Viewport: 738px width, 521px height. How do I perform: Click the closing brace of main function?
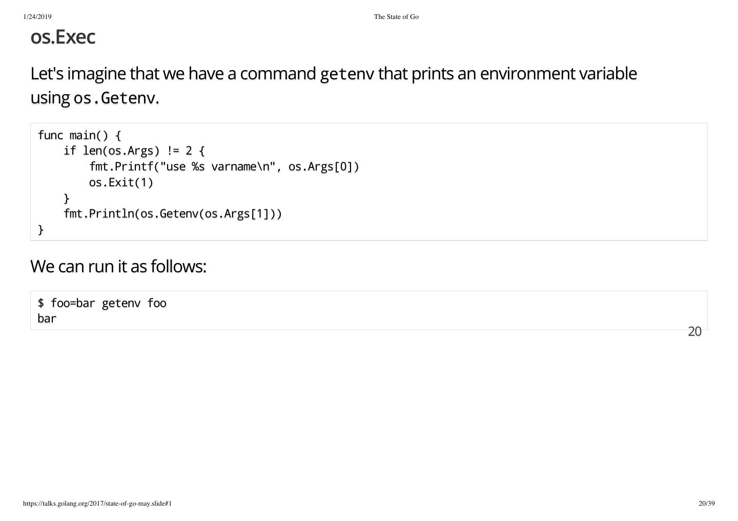41,230
